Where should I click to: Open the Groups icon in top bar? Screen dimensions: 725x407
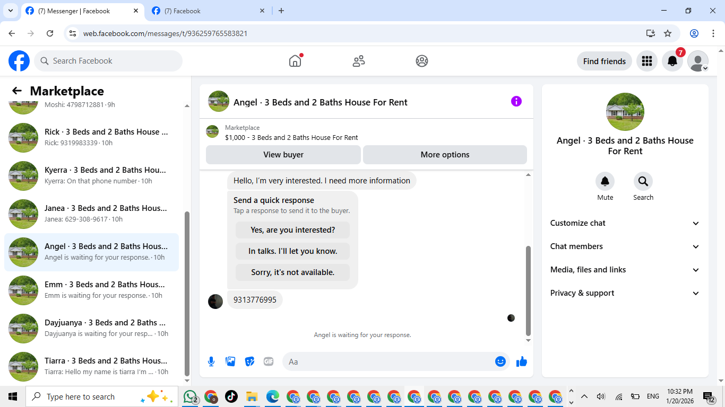pos(422,61)
